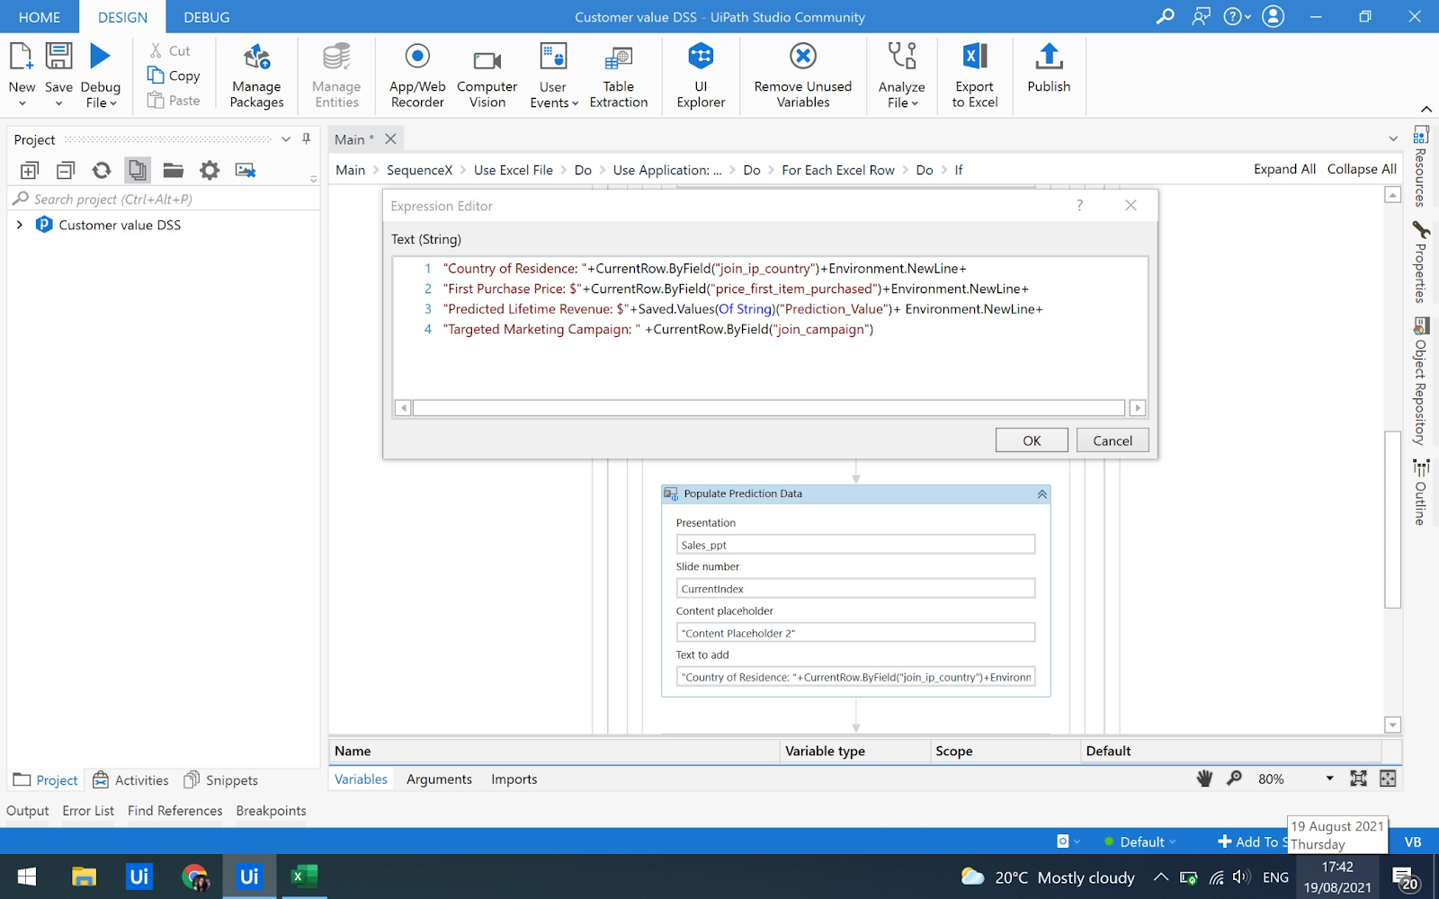Viewport: 1439px width, 899px height.
Task: Switch to the DEBUG ribbon tab
Action: click(206, 17)
